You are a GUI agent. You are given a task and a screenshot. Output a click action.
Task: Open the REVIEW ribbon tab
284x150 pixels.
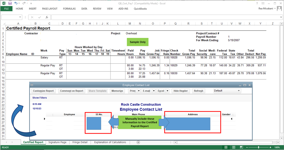pos(97,9)
